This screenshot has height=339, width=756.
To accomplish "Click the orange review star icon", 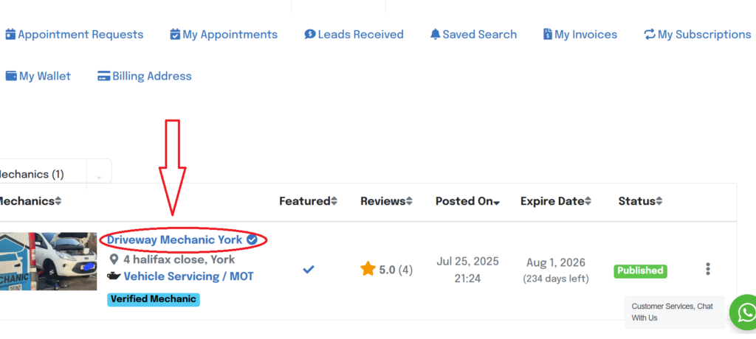I will point(368,269).
